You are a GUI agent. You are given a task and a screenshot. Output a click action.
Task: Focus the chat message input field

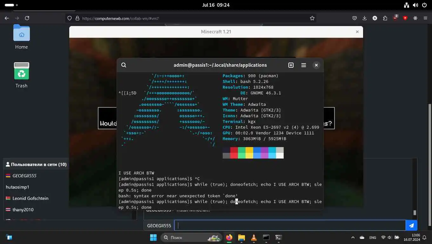pos(290,226)
